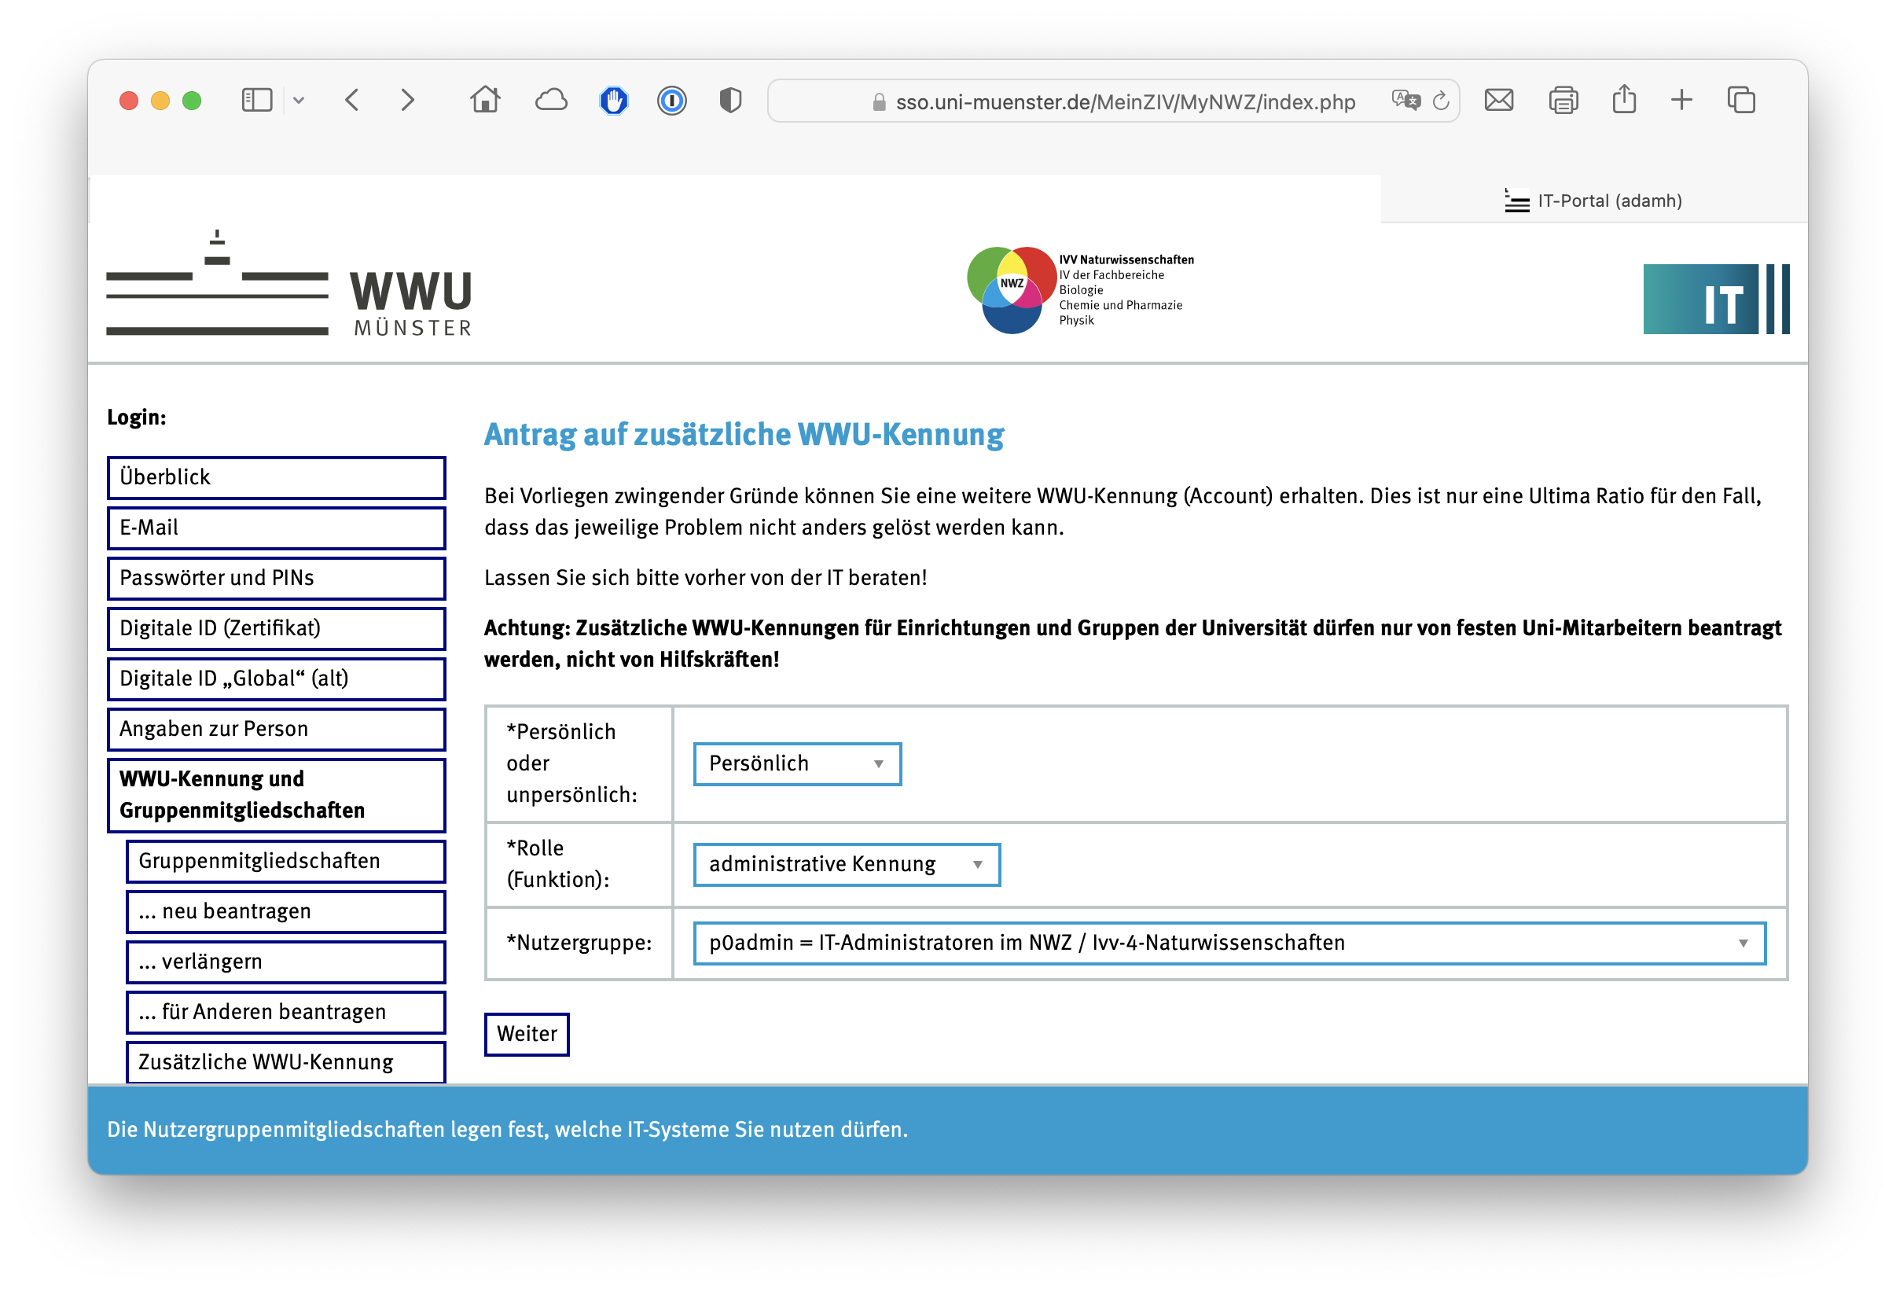This screenshot has width=1896, height=1291.
Task: Open the home page icon
Action: [x=486, y=100]
